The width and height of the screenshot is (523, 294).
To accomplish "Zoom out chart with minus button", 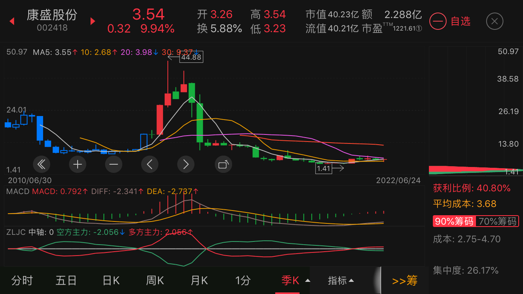I will point(114,164).
